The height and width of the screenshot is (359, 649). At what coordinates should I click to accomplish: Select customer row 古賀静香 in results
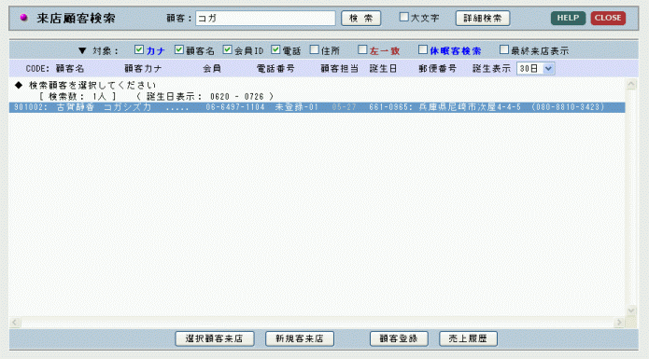pyautogui.click(x=317, y=107)
